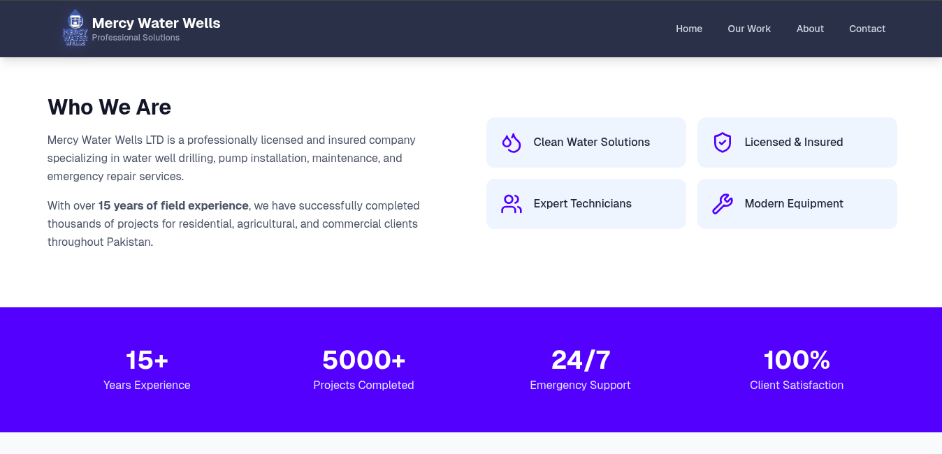
Task: Click the wrench icon beside Modern Equipment
Action: tap(722, 203)
